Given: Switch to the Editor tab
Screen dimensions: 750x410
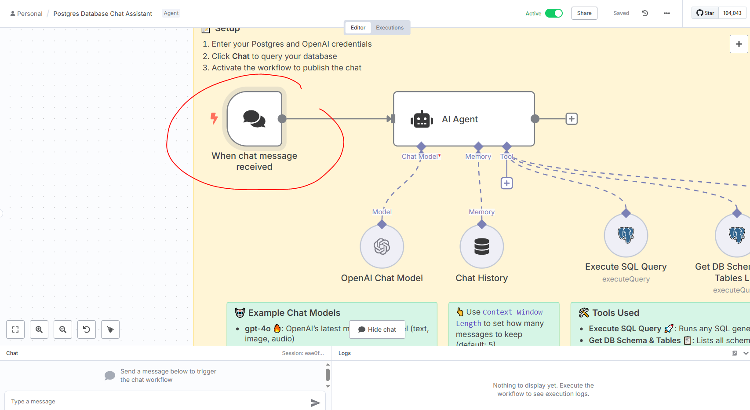Looking at the screenshot, I should click(x=357, y=27).
